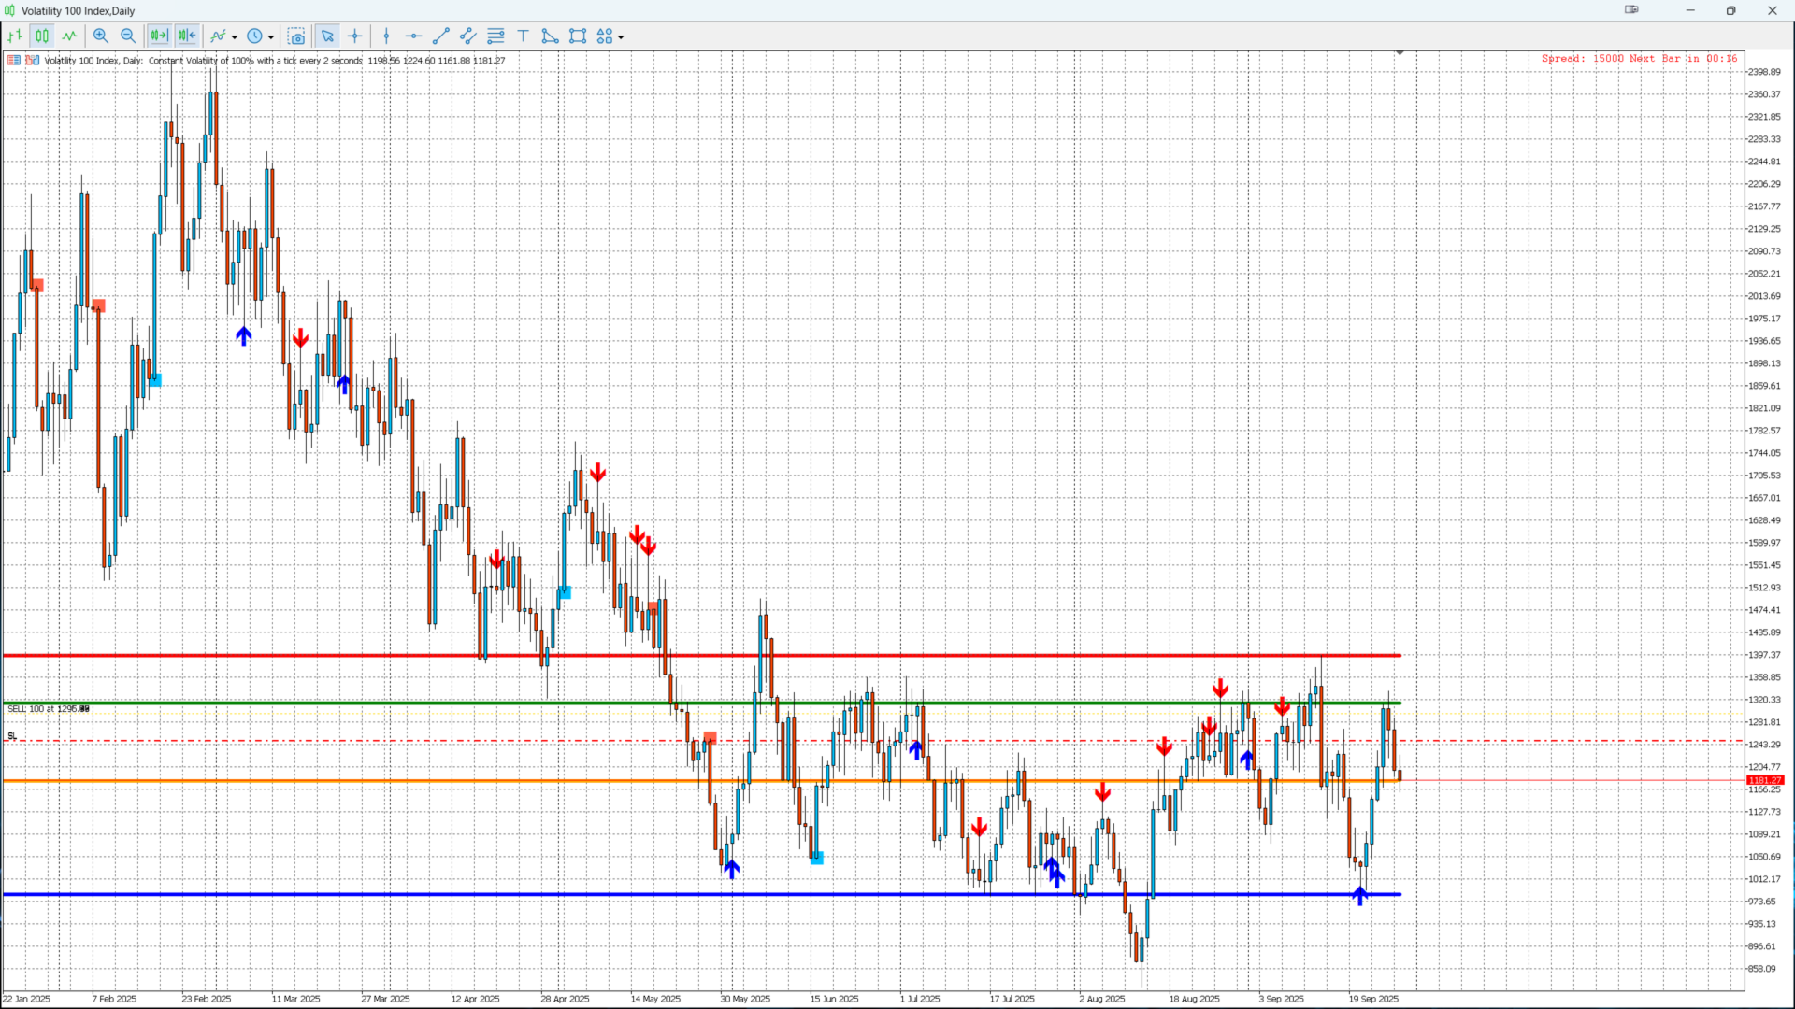
Task: Select the trendline drawing tool
Action: 441,36
